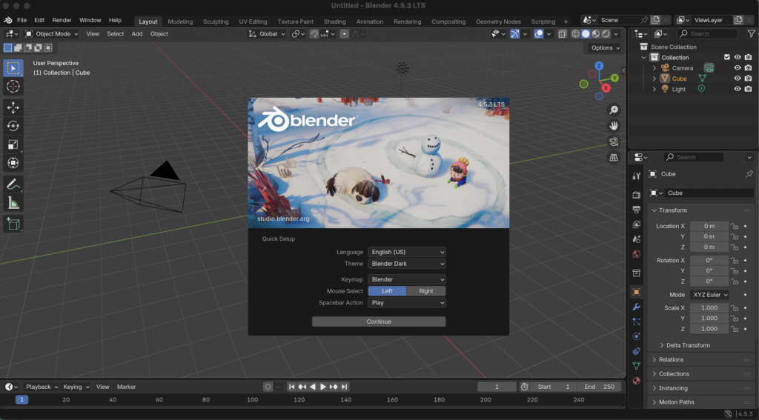Open the Options button in viewport
The image size is (759, 420).
pos(605,48)
